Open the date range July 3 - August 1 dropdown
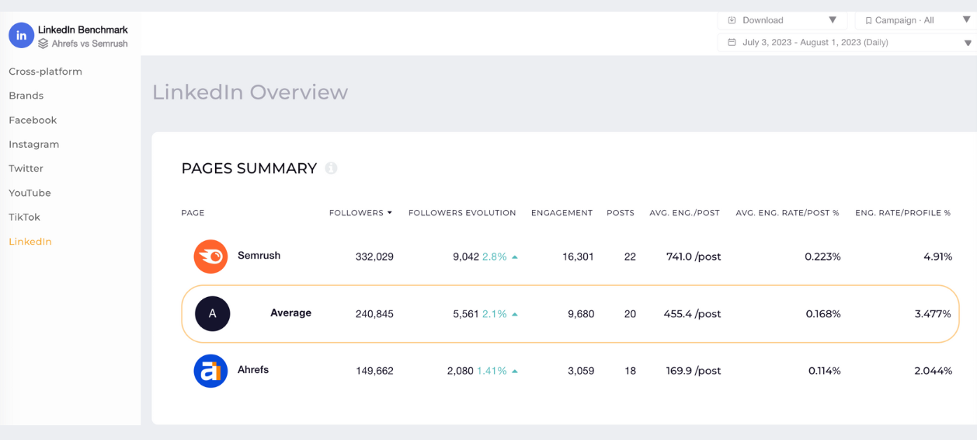 pyautogui.click(x=847, y=43)
